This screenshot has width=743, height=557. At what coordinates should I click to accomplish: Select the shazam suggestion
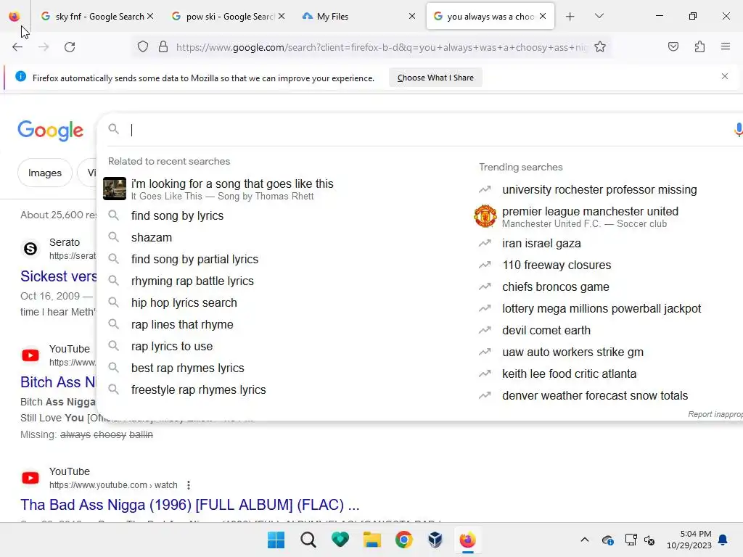tap(152, 238)
